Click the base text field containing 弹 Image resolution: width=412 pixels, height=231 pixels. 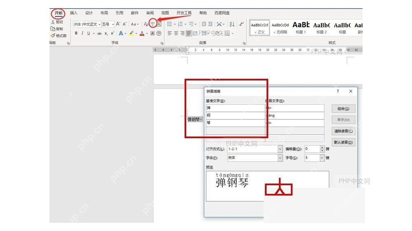pyautogui.click(x=235, y=108)
